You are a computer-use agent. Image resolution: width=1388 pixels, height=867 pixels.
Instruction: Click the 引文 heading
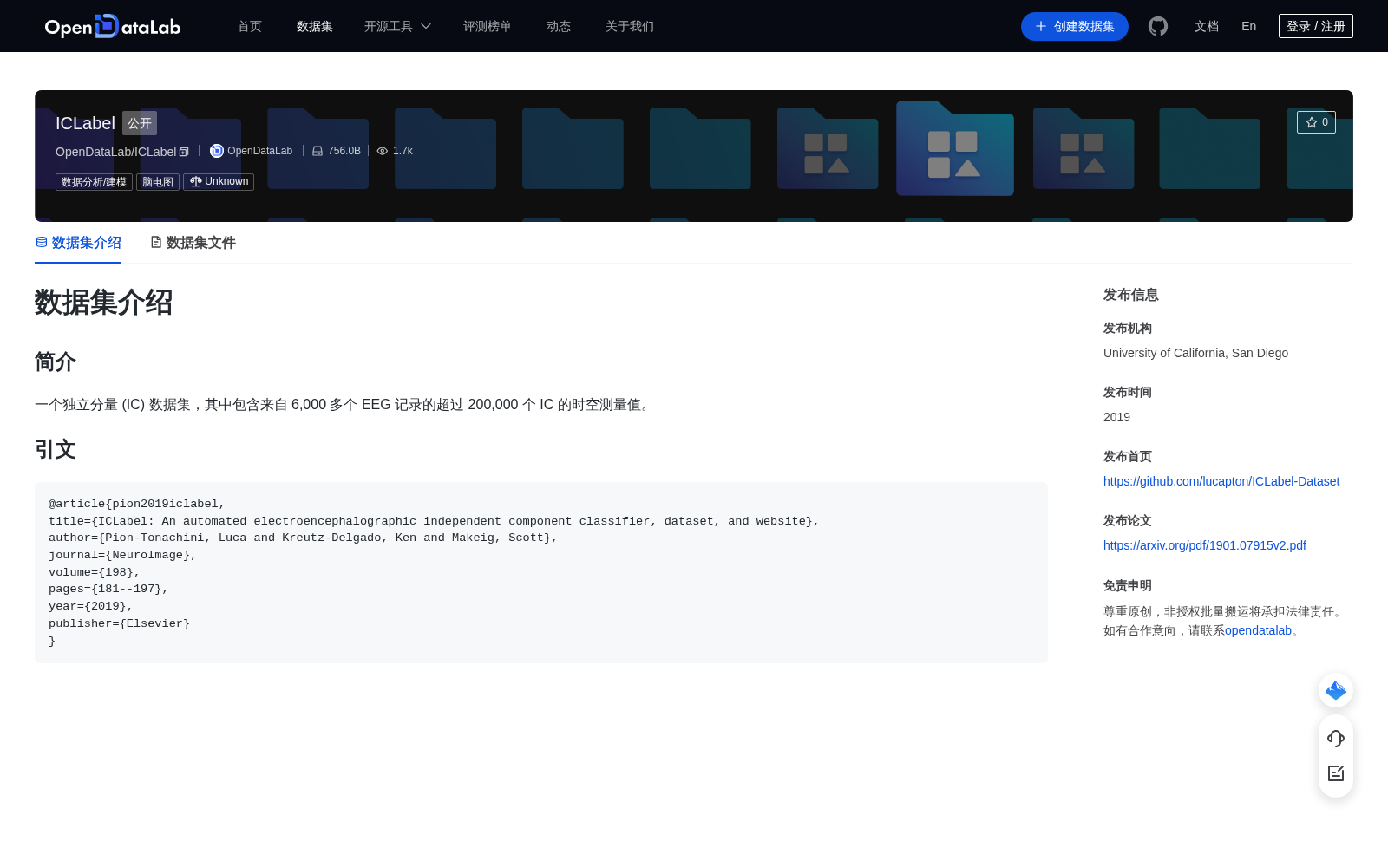56,449
